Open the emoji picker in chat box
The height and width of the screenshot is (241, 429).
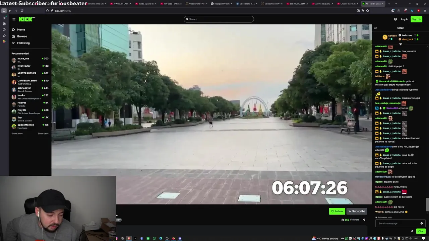(422, 223)
